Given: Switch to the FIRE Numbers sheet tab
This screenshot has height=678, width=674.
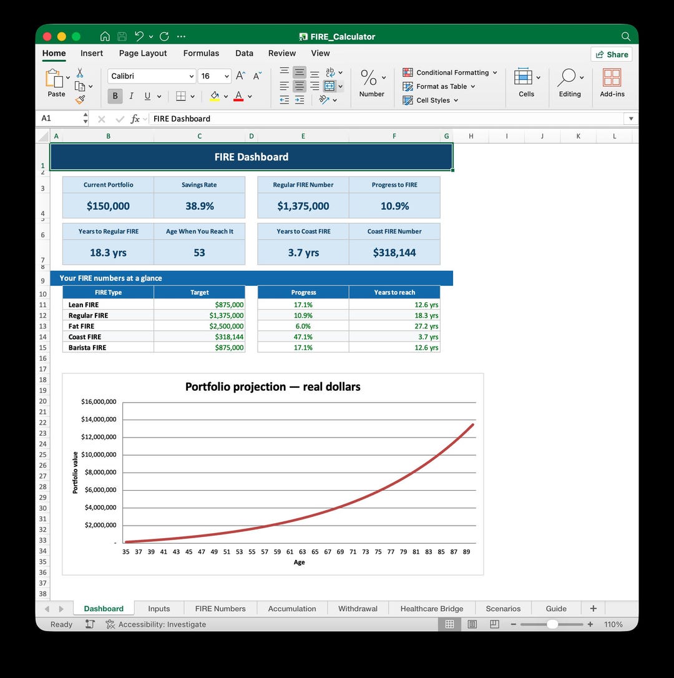Looking at the screenshot, I should point(220,608).
